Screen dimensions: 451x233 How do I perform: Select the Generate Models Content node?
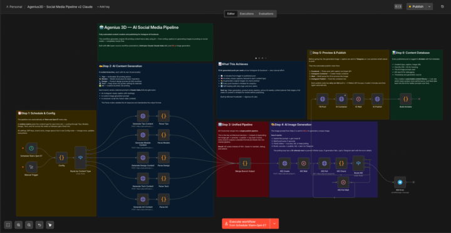[143, 135]
